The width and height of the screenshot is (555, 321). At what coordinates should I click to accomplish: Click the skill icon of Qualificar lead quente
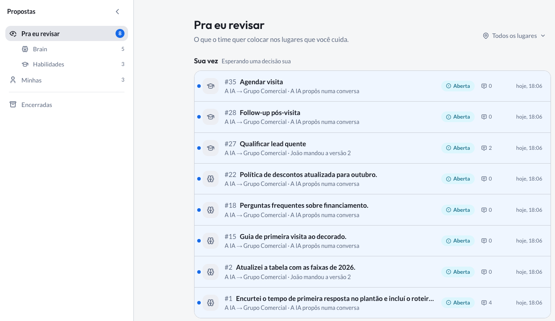click(x=211, y=148)
